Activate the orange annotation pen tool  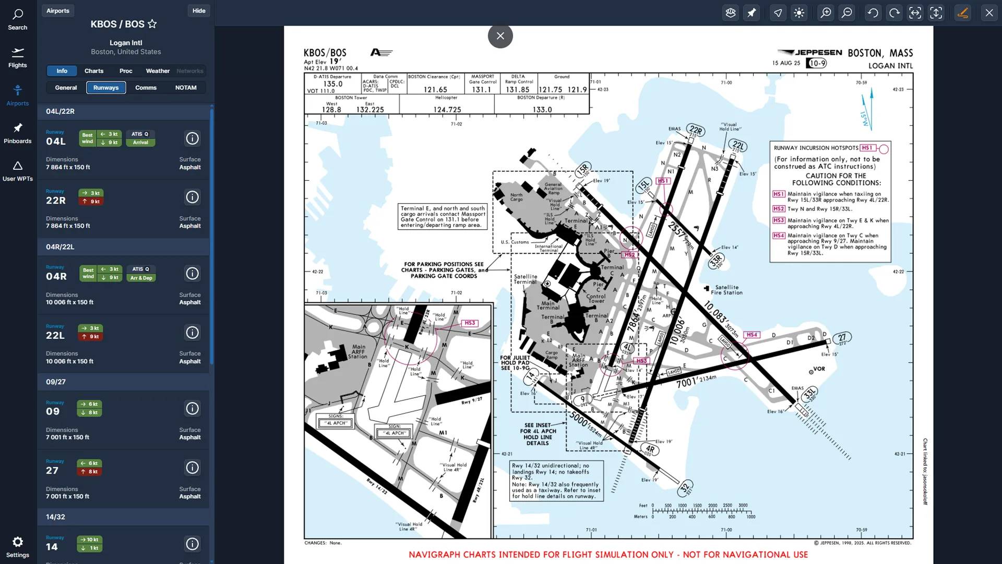click(x=962, y=13)
